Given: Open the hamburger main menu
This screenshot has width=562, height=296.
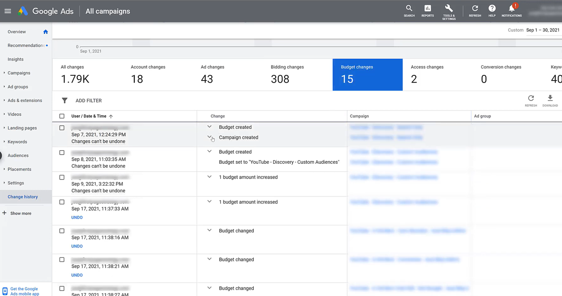Looking at the screenshot, I should [x=7, y=11].
